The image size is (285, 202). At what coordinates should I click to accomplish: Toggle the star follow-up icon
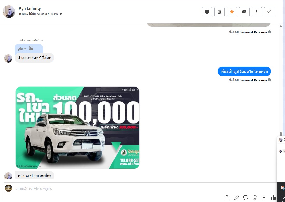coord(232,12)
